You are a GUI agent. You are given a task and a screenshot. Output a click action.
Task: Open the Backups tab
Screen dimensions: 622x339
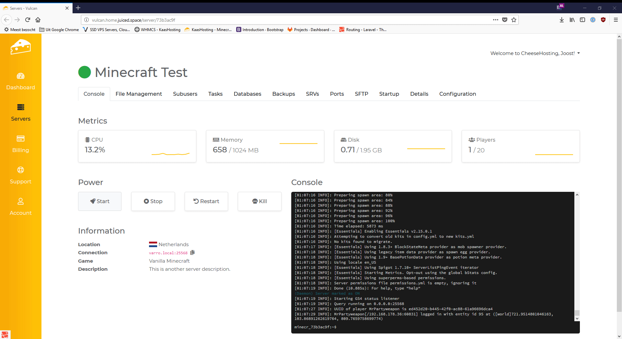click(x=283, y=94)
